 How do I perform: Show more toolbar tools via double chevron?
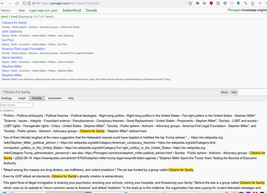point(260,3)
